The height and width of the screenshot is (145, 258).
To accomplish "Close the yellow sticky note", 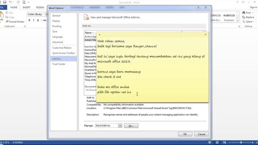I will (x=205, y=35).
